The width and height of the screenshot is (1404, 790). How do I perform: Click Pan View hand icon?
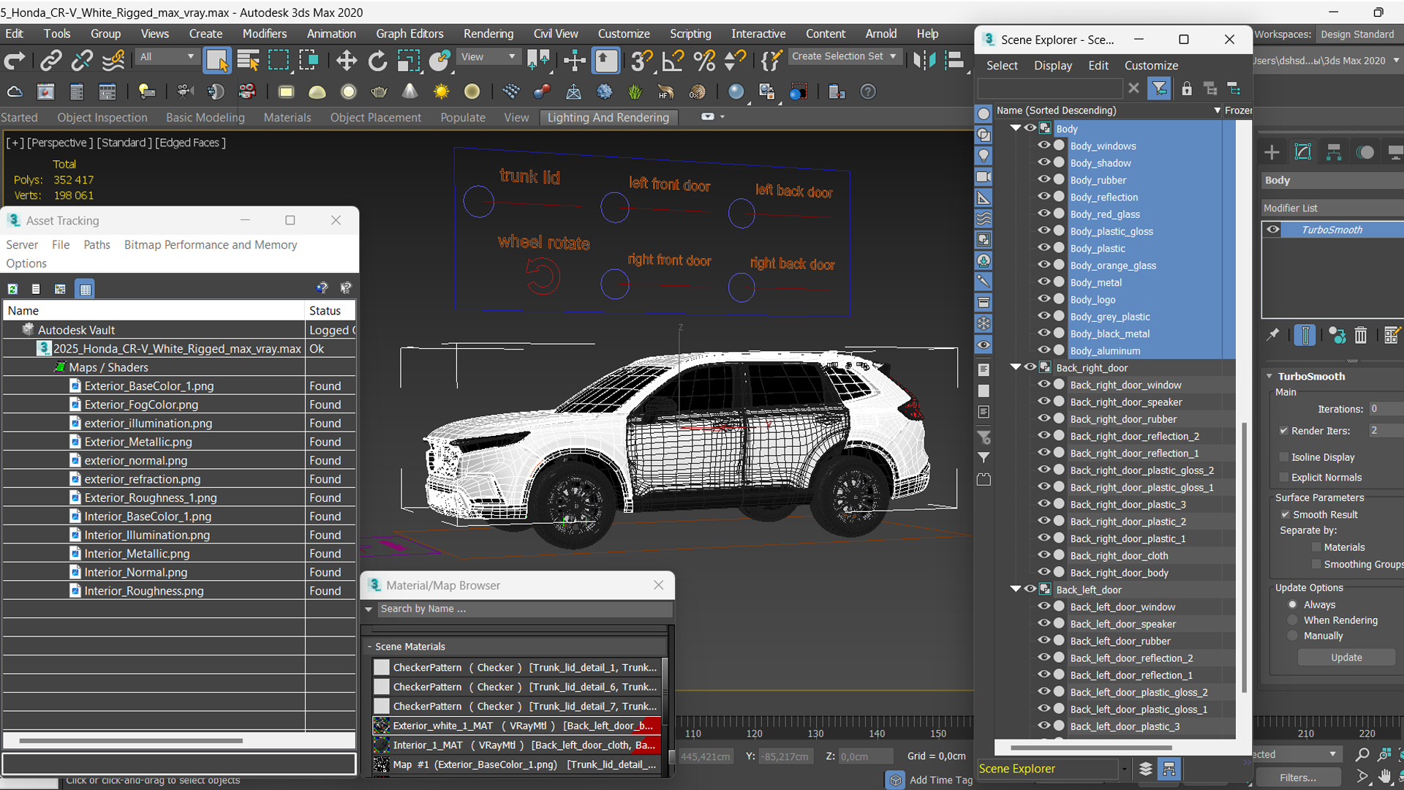tap(1384, 776)
